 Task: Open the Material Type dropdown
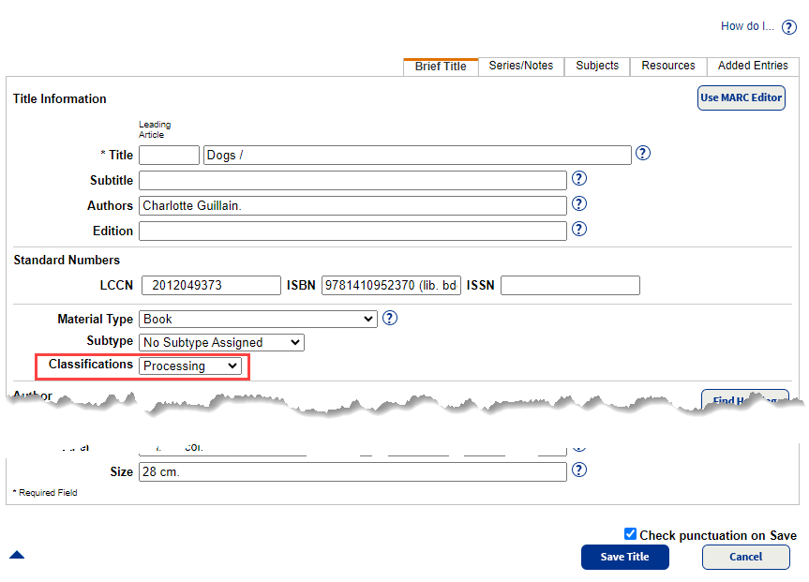258,319
